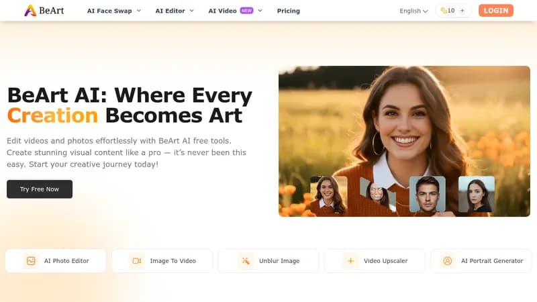This screenshot has height=302, width=537.
Task: Expand the AI Video chevron
Action: (x=260, y=11)
